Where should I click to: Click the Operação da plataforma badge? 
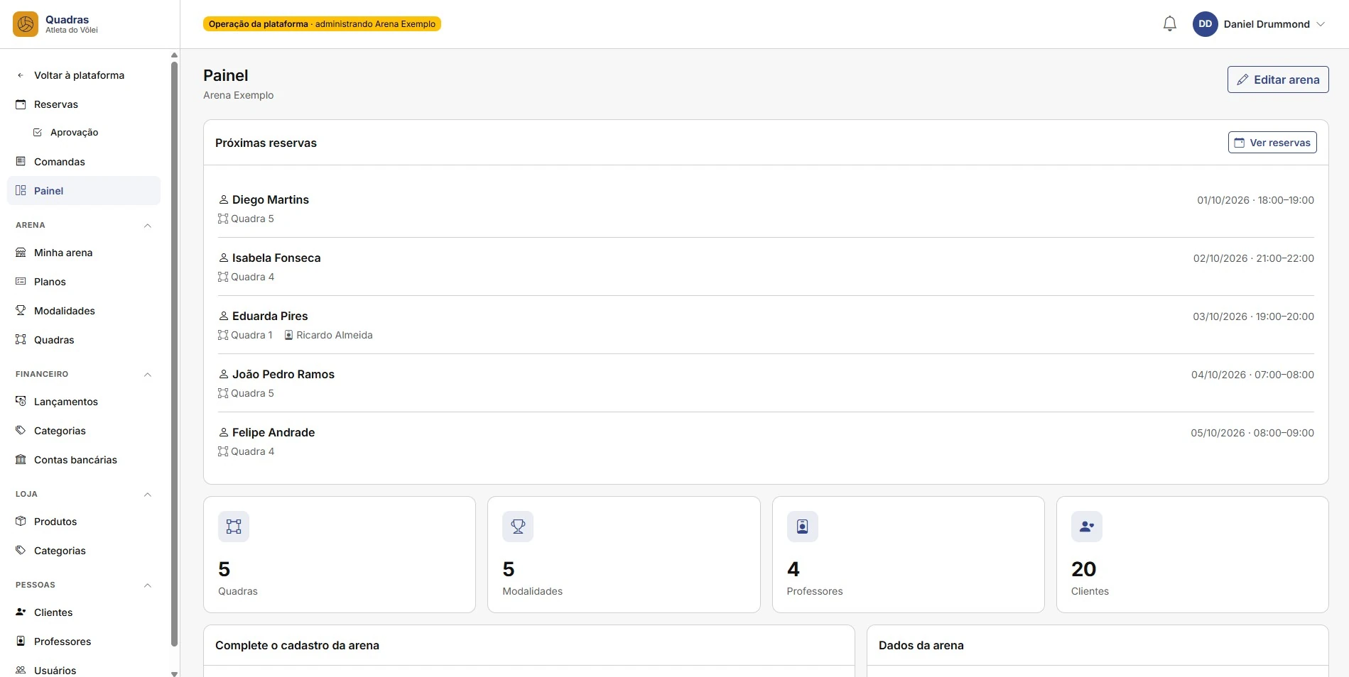click(x=322, y=24)
